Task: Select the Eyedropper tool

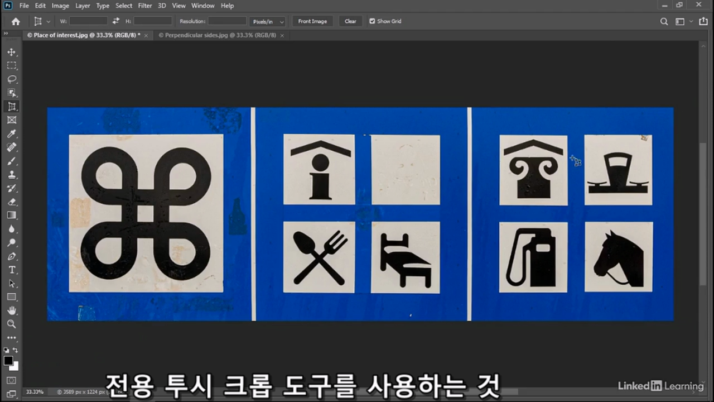Action: [12, 134]
